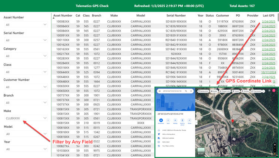Viewport: 279px width, 158px height.
Task: Select the Parking chip on the map
Action: (x=245, y=91)
